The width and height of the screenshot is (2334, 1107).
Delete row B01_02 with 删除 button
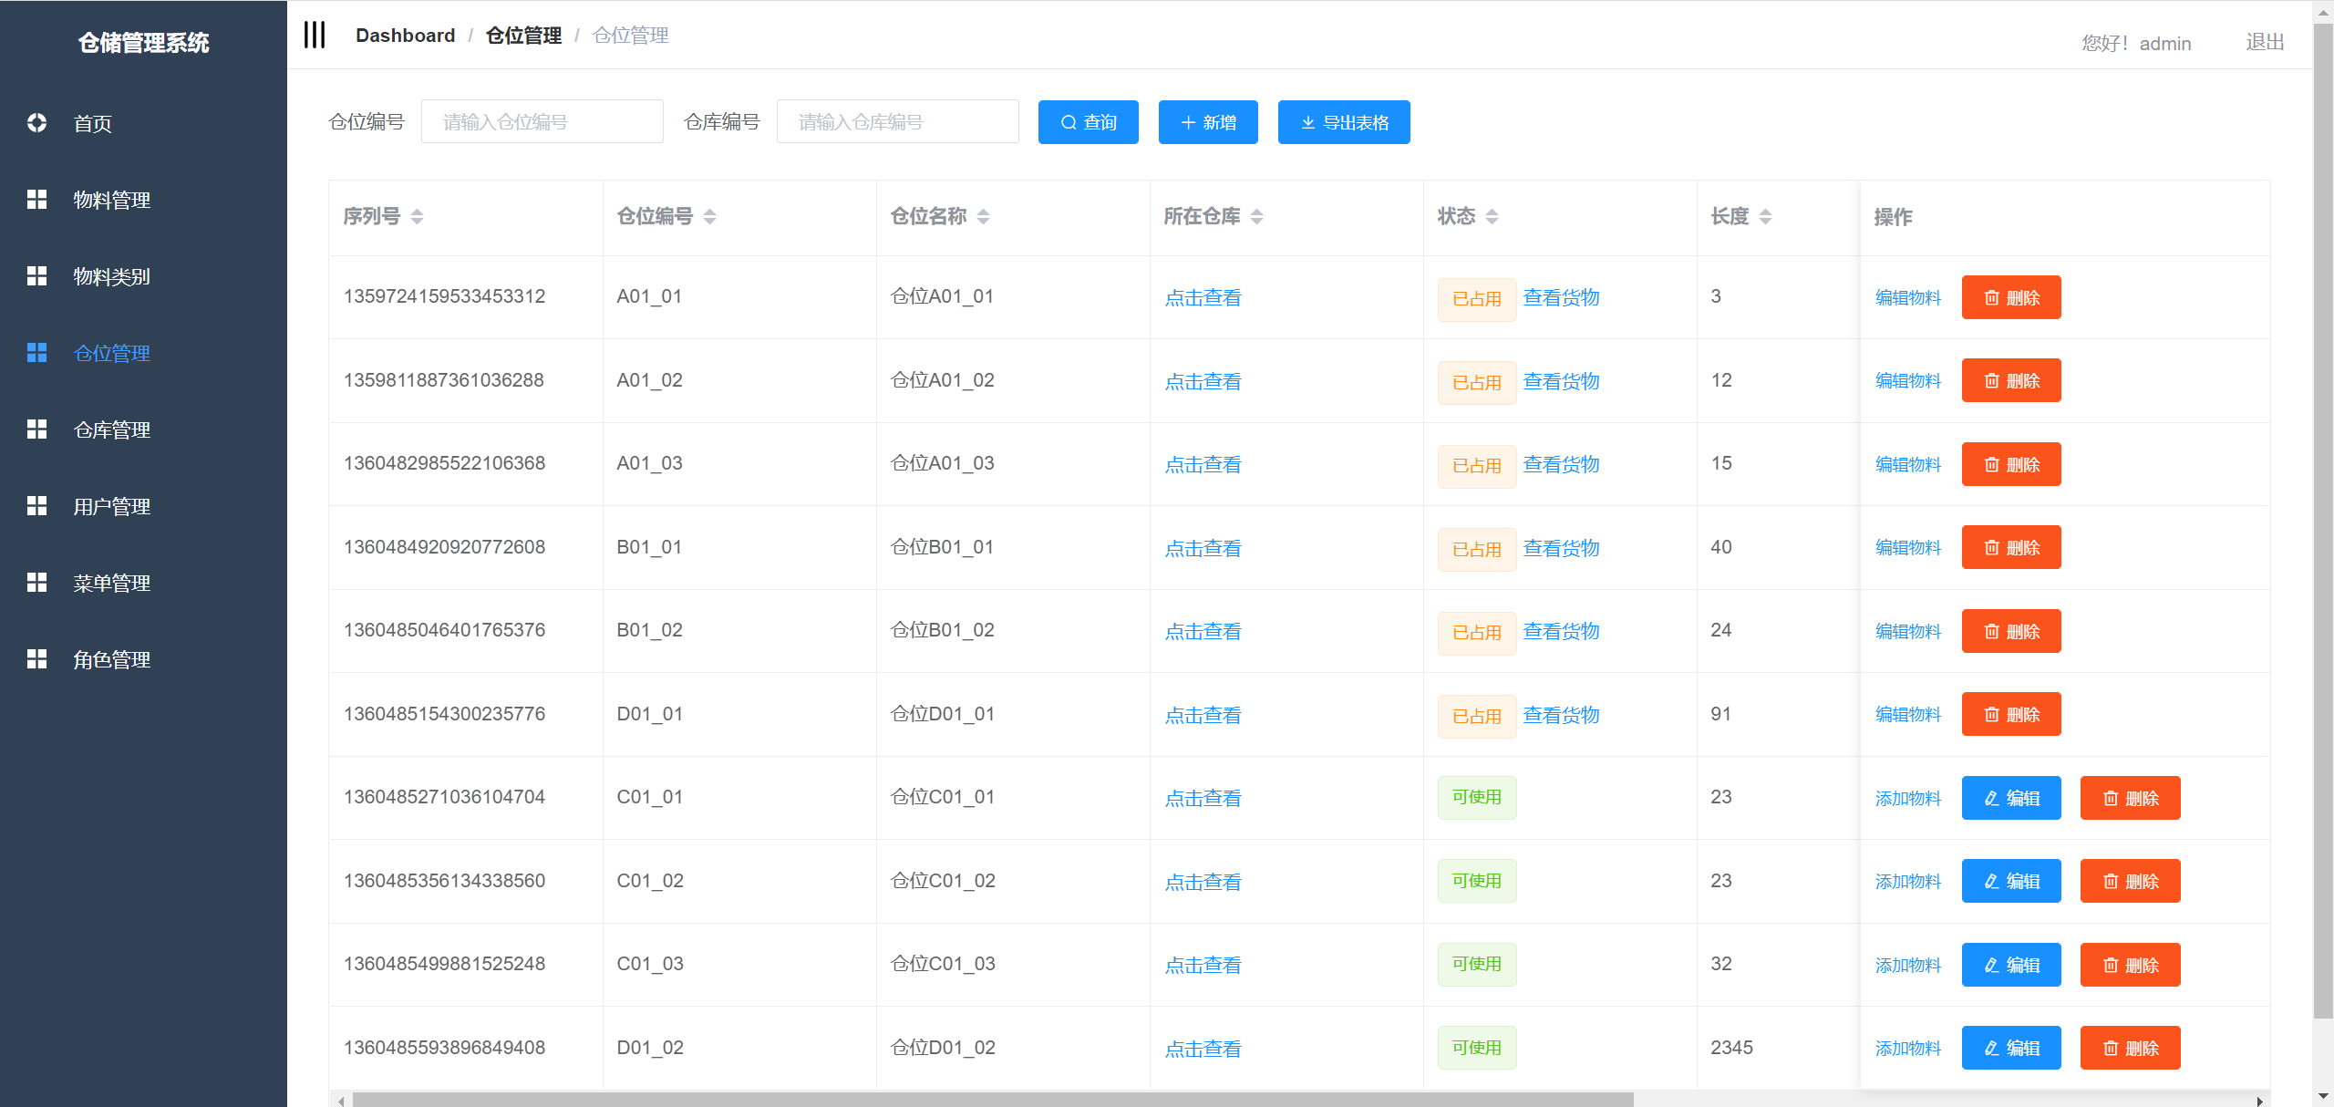[x=2011, y=631]
